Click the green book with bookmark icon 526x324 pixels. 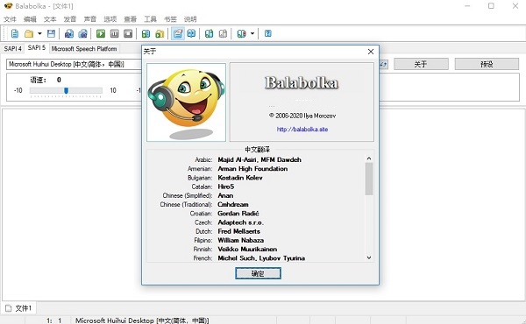click(209, 33)
